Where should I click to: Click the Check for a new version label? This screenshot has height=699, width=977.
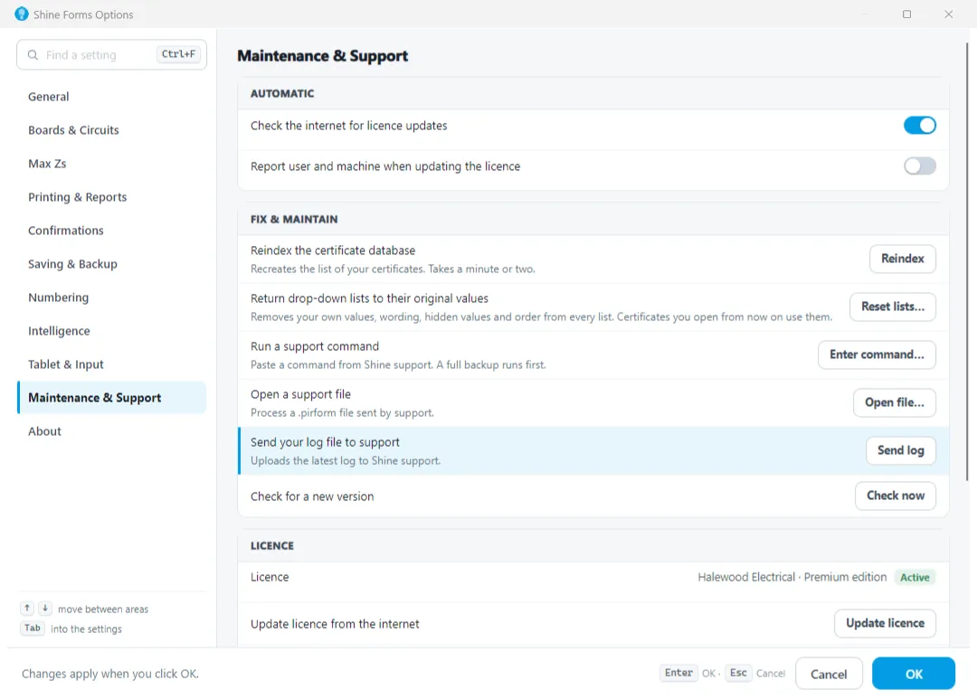point(312,496)
